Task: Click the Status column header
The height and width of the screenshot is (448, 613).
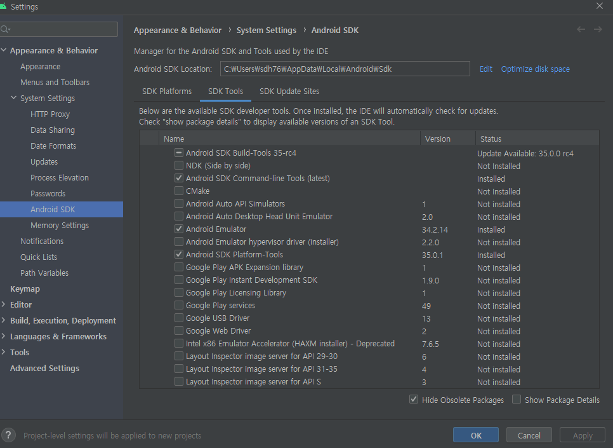Action: pyautogui.click(x=537, y=139)
